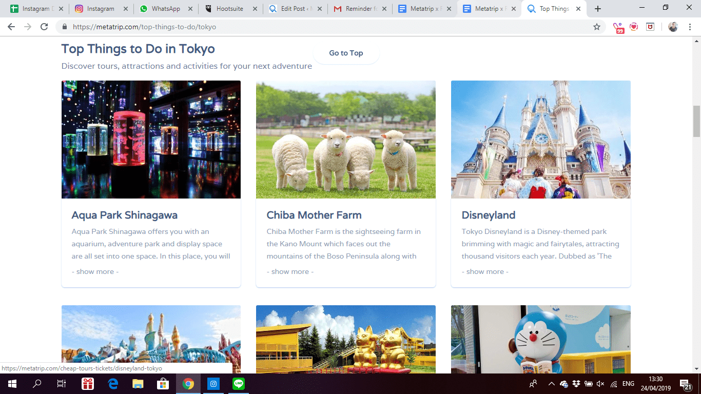Image resolution: width=701 pixels, height=394 pixels.
Task: Click the address bar URL field
Action: pyautogui.click(x=328, y=27)
